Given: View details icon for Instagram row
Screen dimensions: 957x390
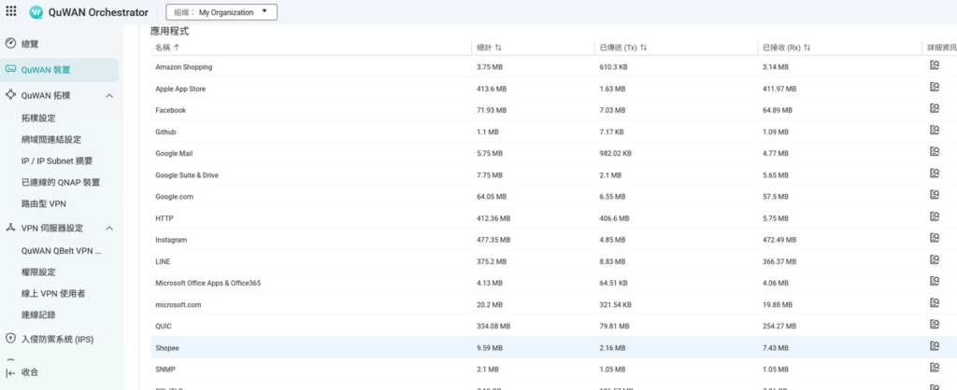Looking at the screenshot, I should 934,239.
